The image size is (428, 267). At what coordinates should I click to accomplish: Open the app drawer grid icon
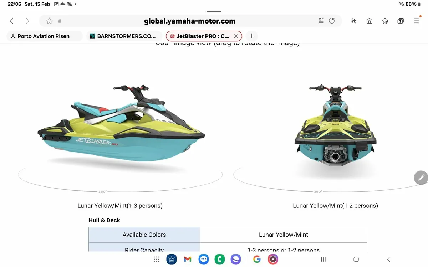(x=156, y=259)
